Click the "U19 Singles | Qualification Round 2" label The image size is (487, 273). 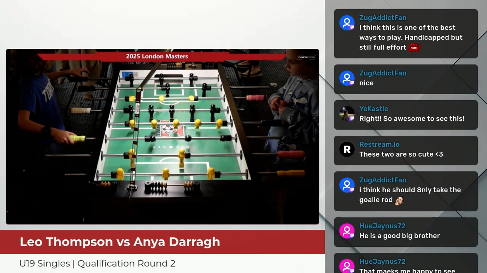pyautogui.click(x=97, y=263)
